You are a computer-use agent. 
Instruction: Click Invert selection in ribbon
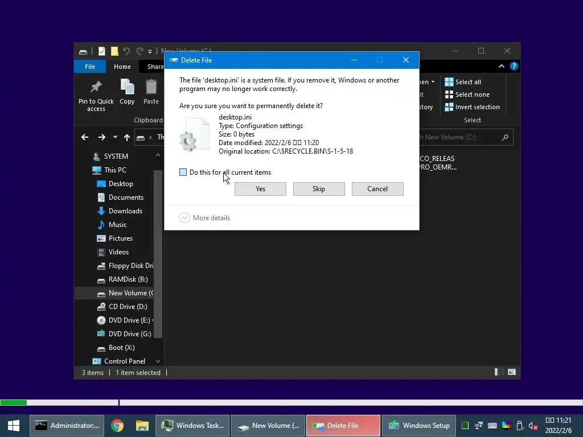pyautogui.click(x=472, y=107)
